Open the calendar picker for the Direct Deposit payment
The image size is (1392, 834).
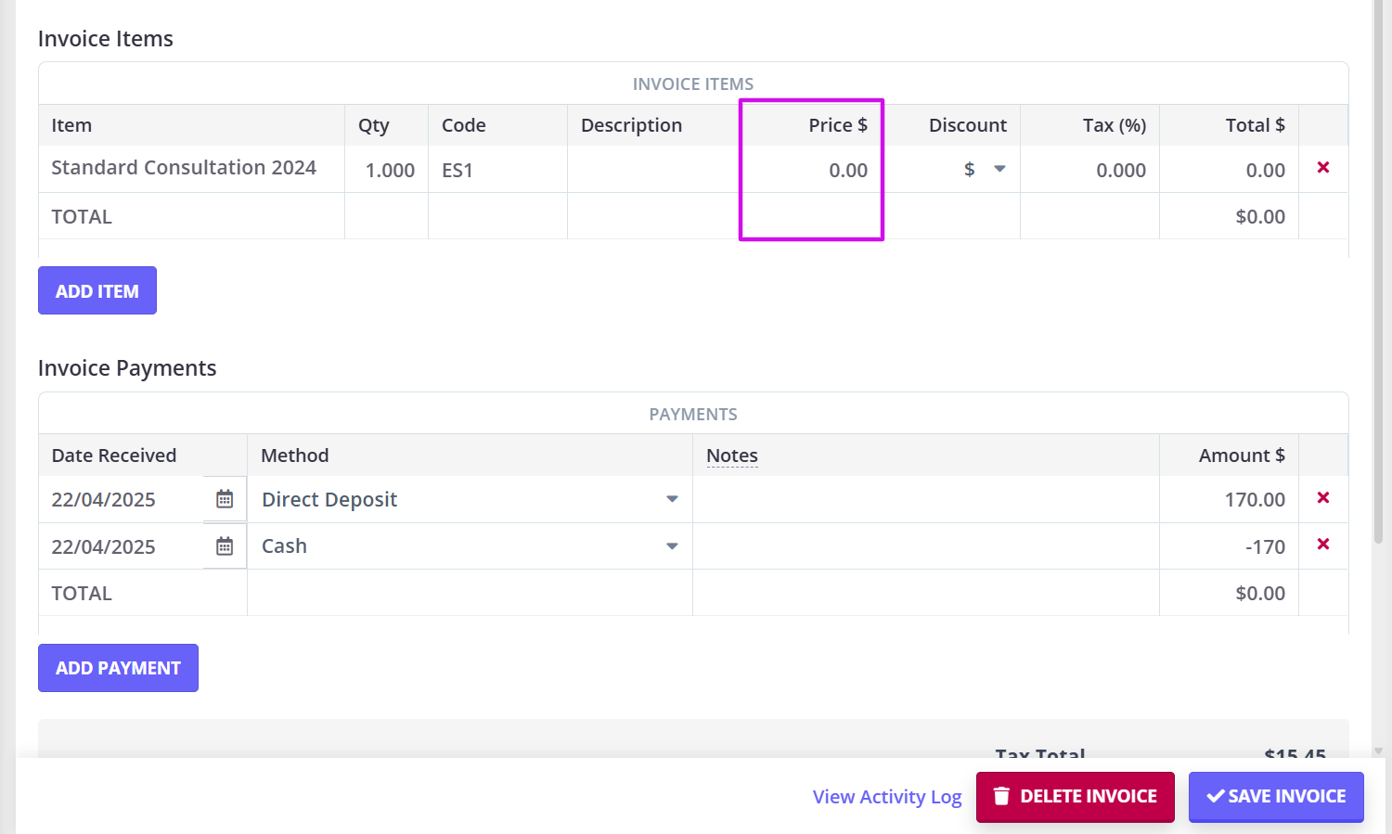click(x=224, y=498)
